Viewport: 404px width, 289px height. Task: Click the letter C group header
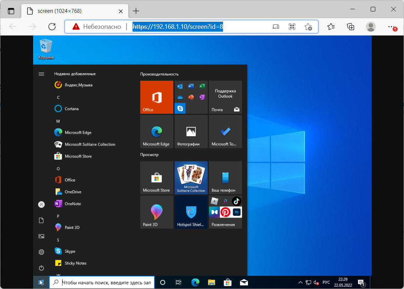[x=58, y=97]
